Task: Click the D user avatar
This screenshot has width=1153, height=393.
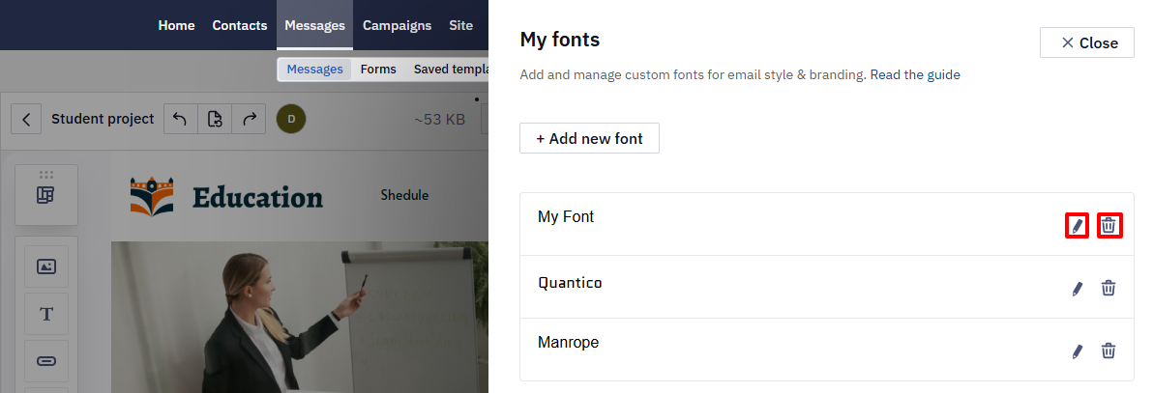Action: 291,119
